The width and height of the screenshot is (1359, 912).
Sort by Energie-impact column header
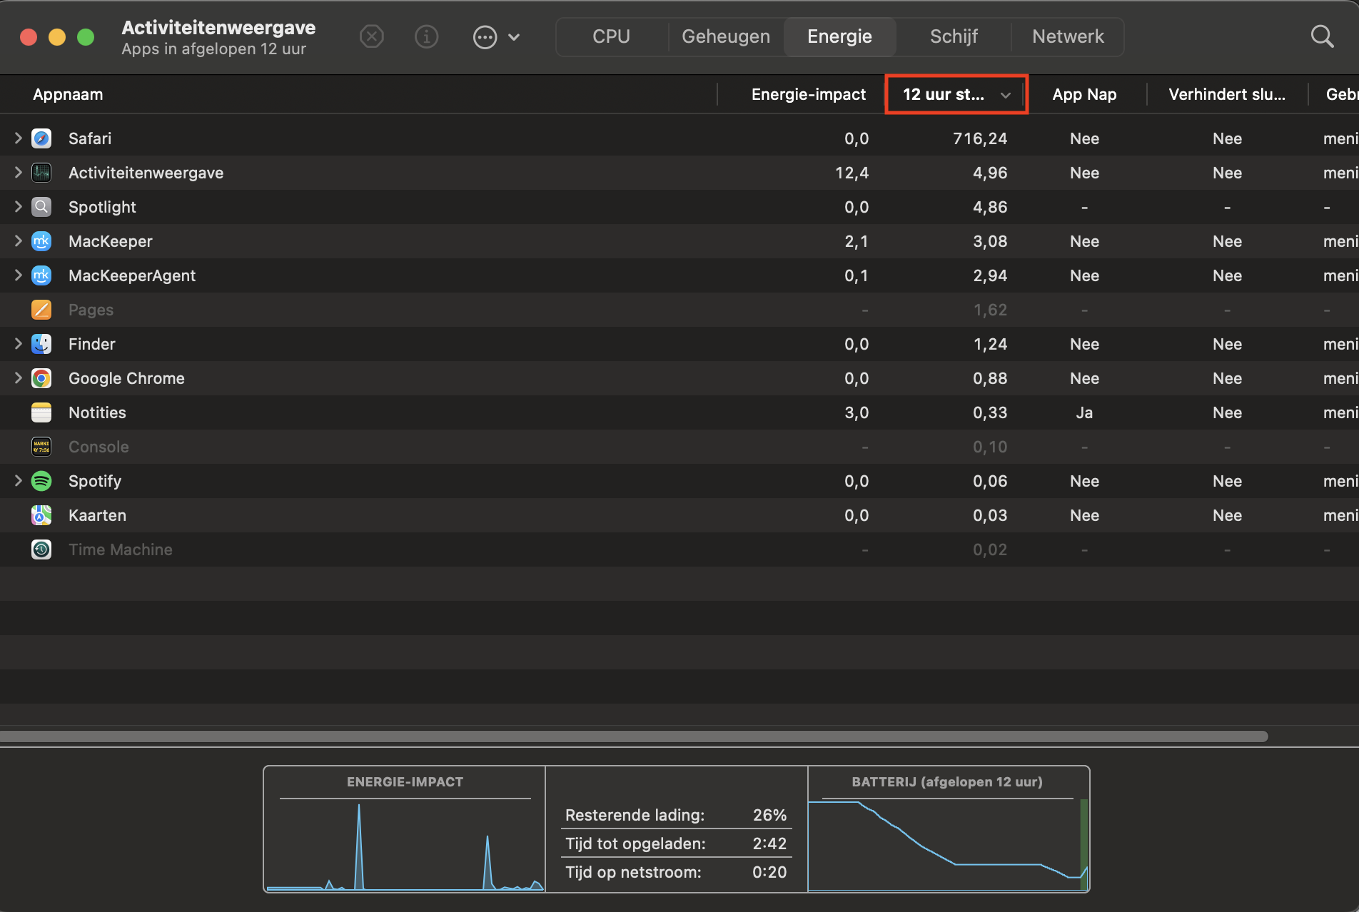807,94
